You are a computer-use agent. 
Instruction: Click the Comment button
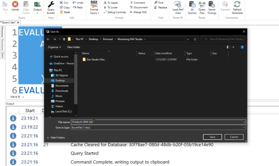pyautogui.click(x=137, y=3)
